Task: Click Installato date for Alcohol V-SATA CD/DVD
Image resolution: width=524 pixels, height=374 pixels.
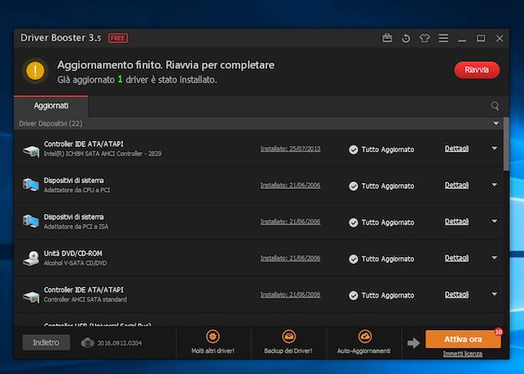Action: (x=290, y=258)
